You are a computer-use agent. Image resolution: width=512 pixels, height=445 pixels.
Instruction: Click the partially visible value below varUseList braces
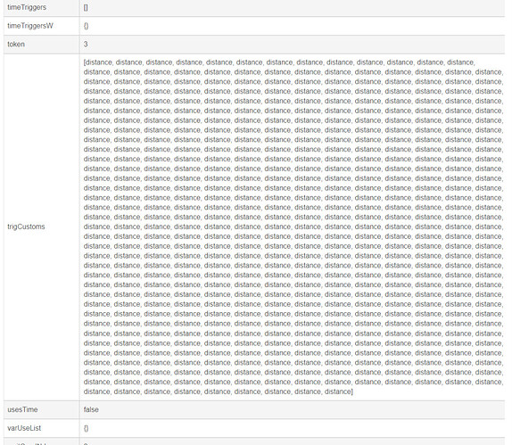click(x=86, y=444)
